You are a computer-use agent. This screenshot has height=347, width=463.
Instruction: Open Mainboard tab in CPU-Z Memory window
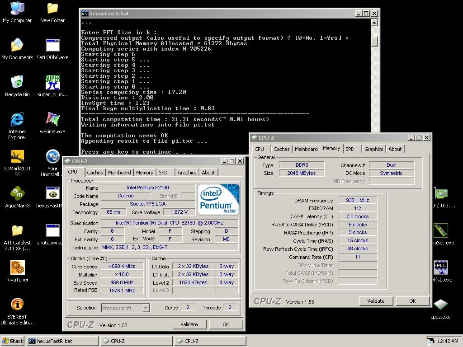[306, 149]
